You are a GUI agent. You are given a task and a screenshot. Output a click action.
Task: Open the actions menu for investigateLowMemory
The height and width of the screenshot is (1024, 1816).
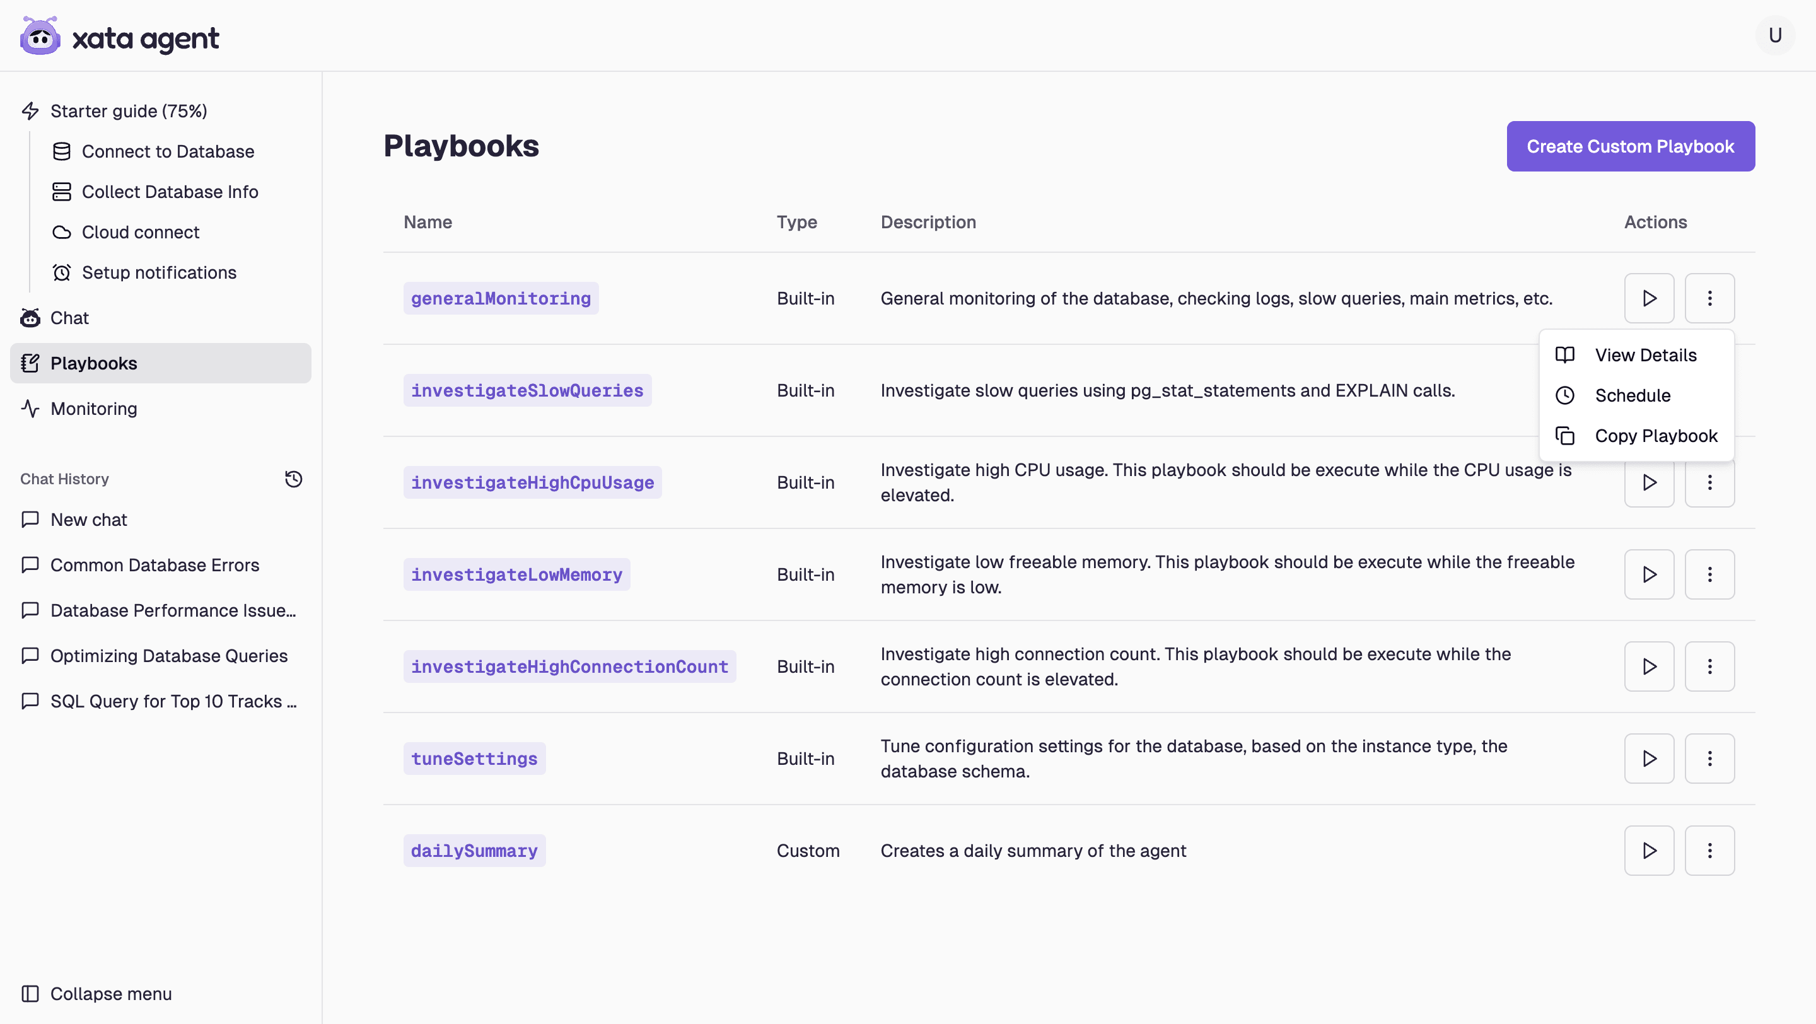1709,574
